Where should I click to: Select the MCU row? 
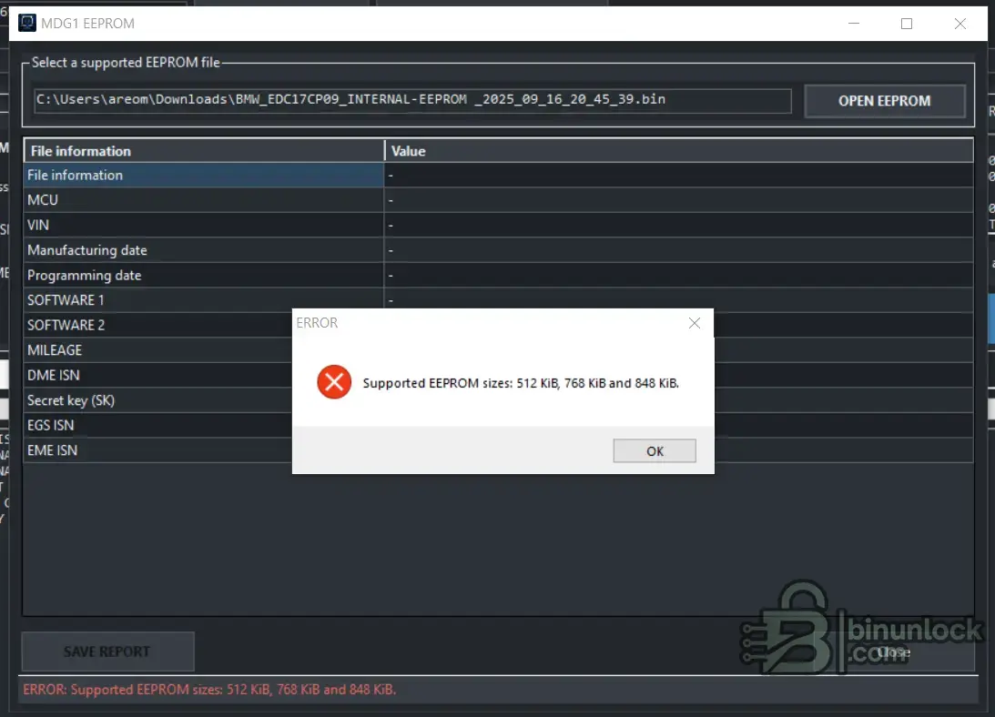point(498,200)
